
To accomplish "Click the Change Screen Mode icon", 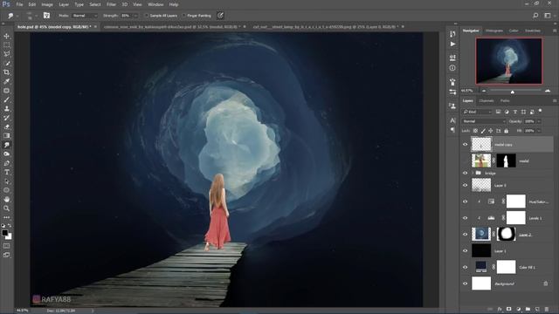I will tap(6, 255).
